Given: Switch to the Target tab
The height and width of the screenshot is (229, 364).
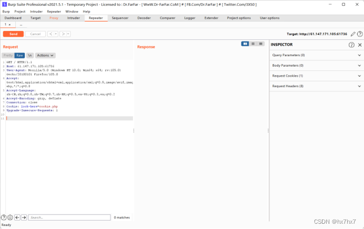Looking at the screenshot, I should [x=35, y=18].
